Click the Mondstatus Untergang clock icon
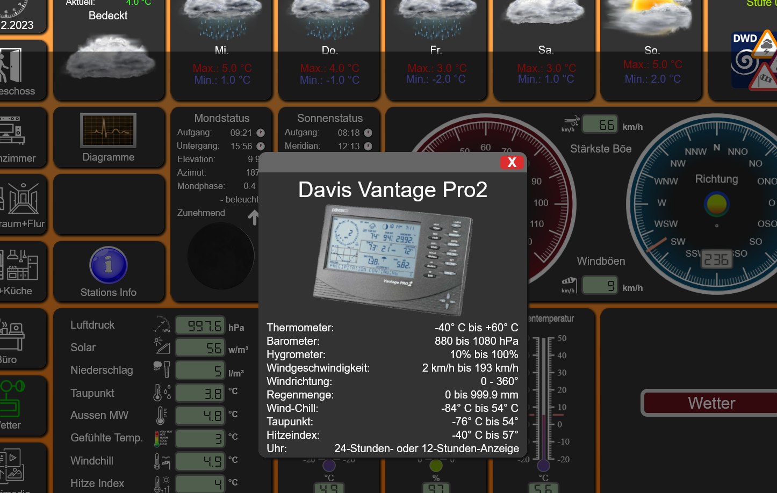 point(261,146)
